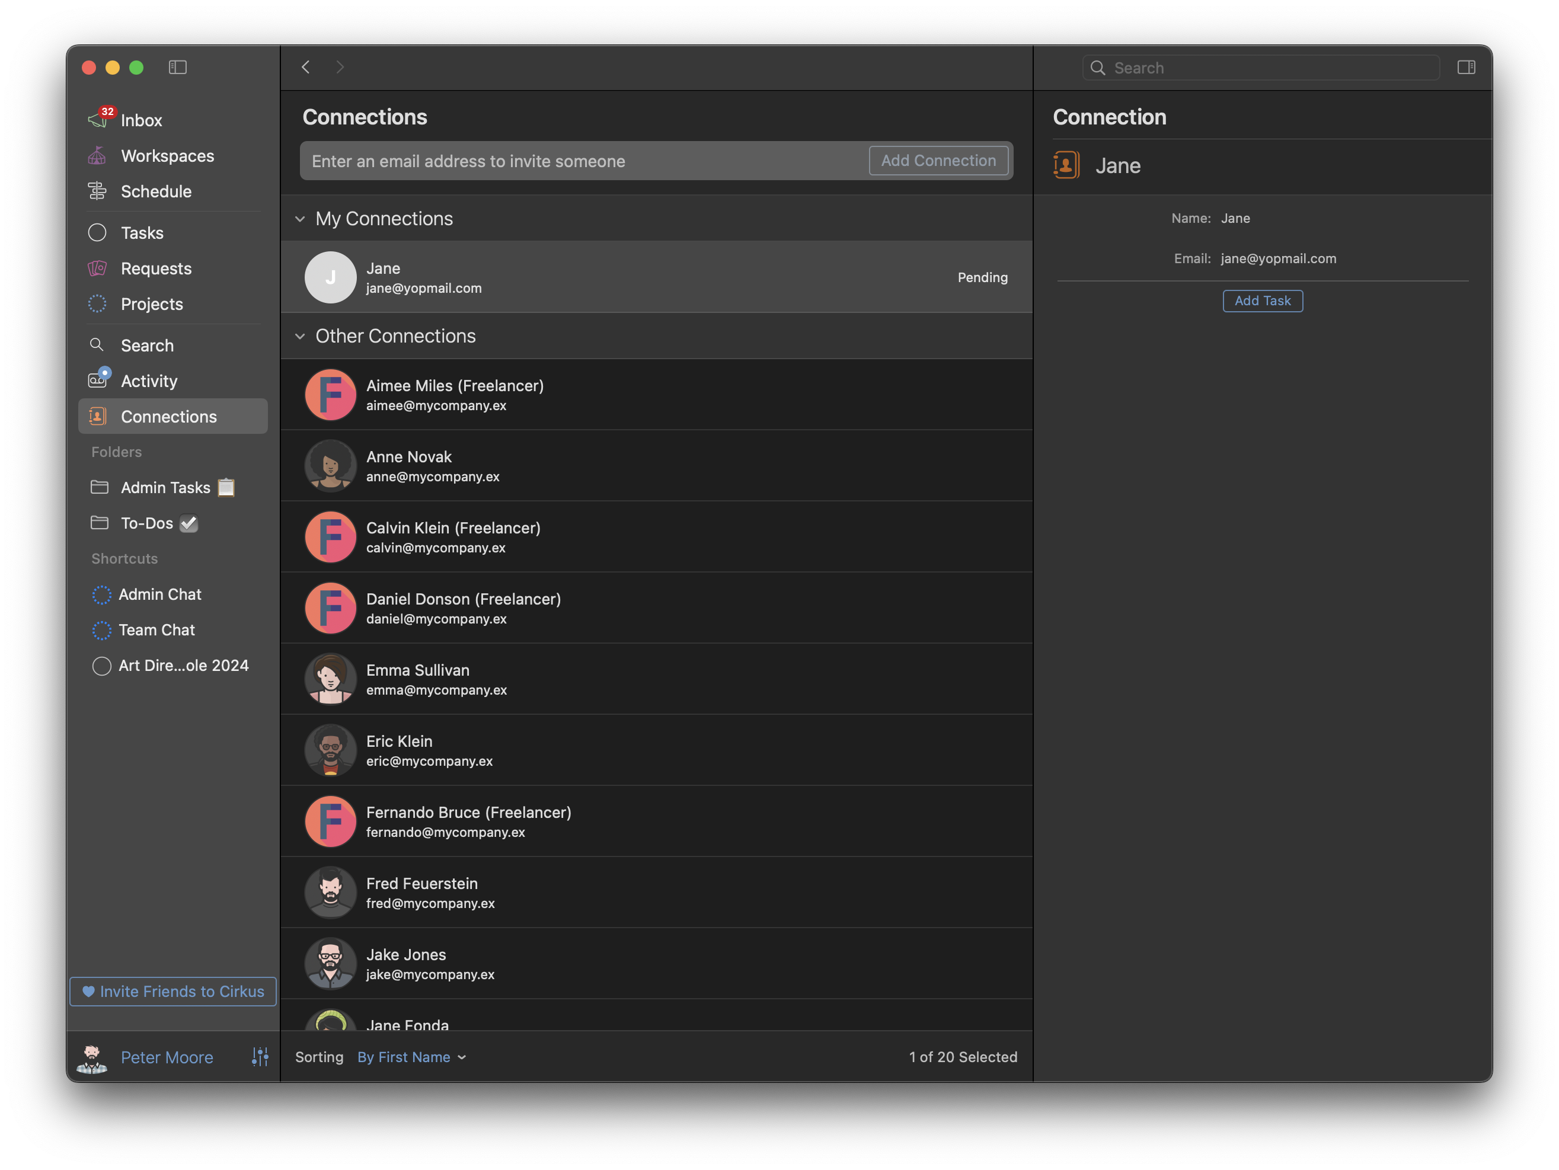Open the Admin Tasks folder
This screenshot has height=1170, width=1559.
point(165,487)
